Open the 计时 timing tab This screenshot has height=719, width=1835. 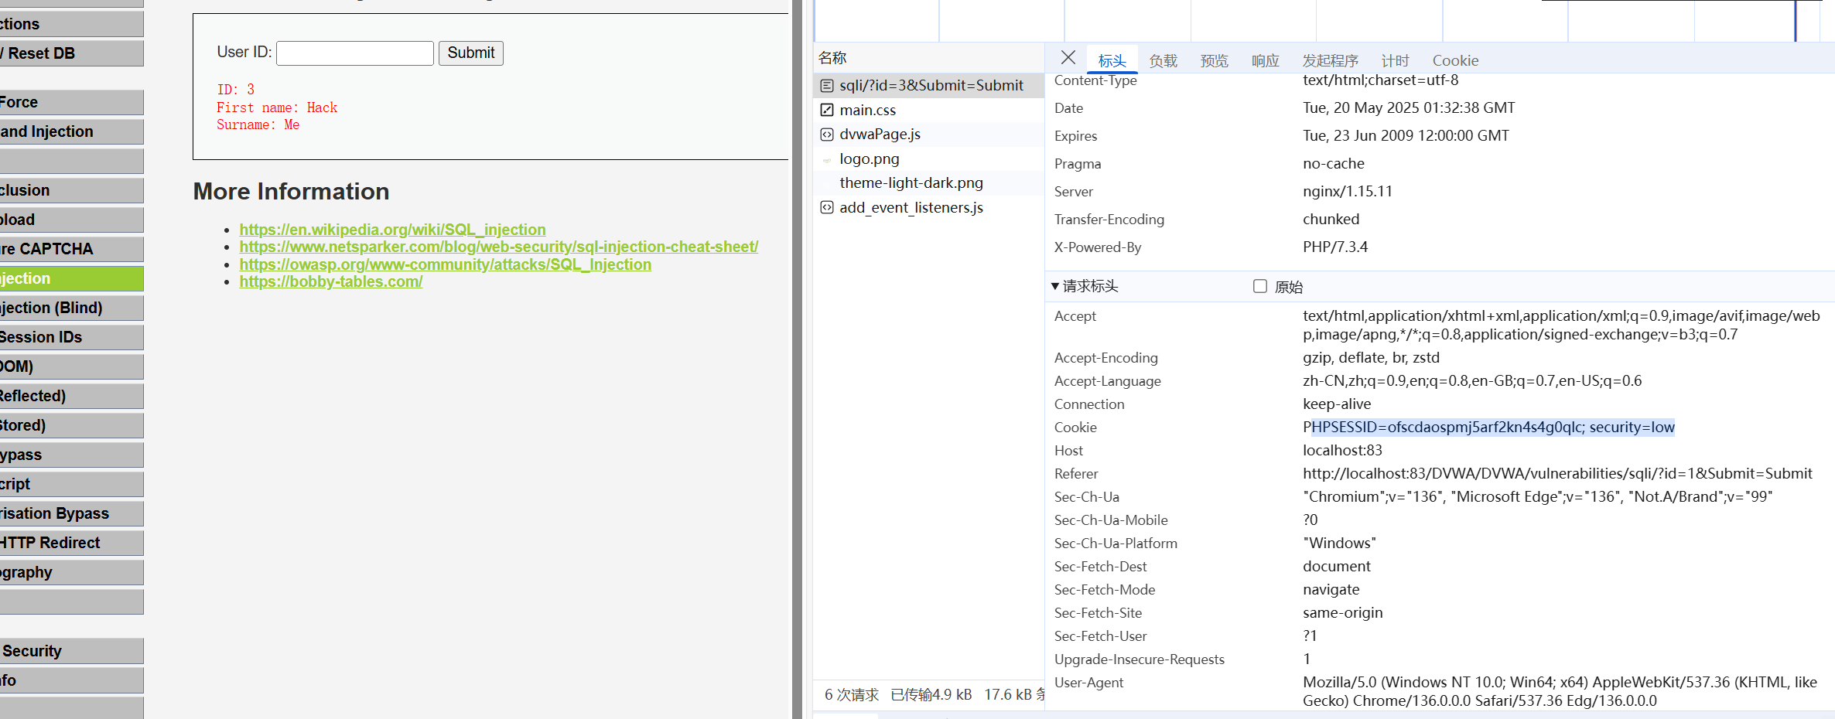pos(1395,60)
